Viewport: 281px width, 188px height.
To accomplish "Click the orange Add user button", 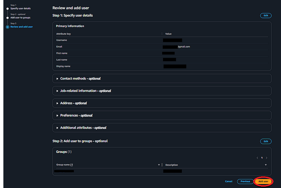I will (x=263, y=182).
